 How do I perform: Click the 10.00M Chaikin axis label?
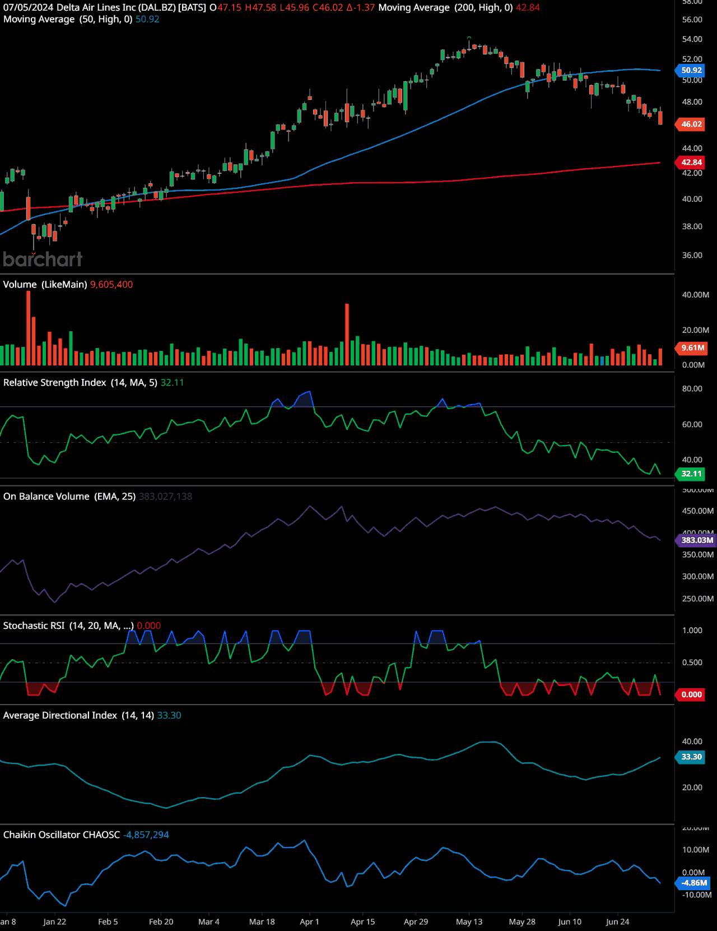[x=696, y=850]
